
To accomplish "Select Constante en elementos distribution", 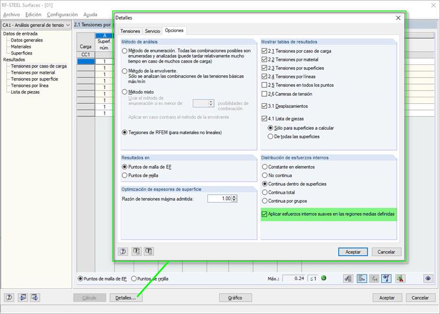I will pyautogui.click(x=265, y=167).
